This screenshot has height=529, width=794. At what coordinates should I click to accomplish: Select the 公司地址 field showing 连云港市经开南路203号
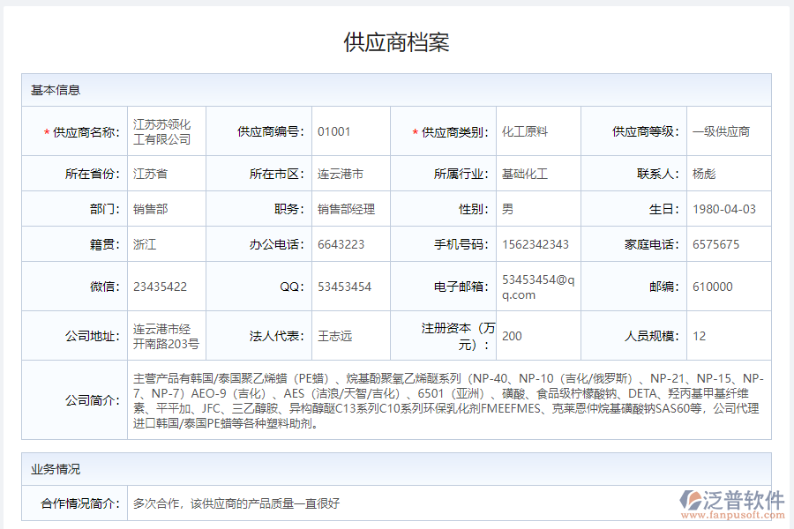point(166,335)
